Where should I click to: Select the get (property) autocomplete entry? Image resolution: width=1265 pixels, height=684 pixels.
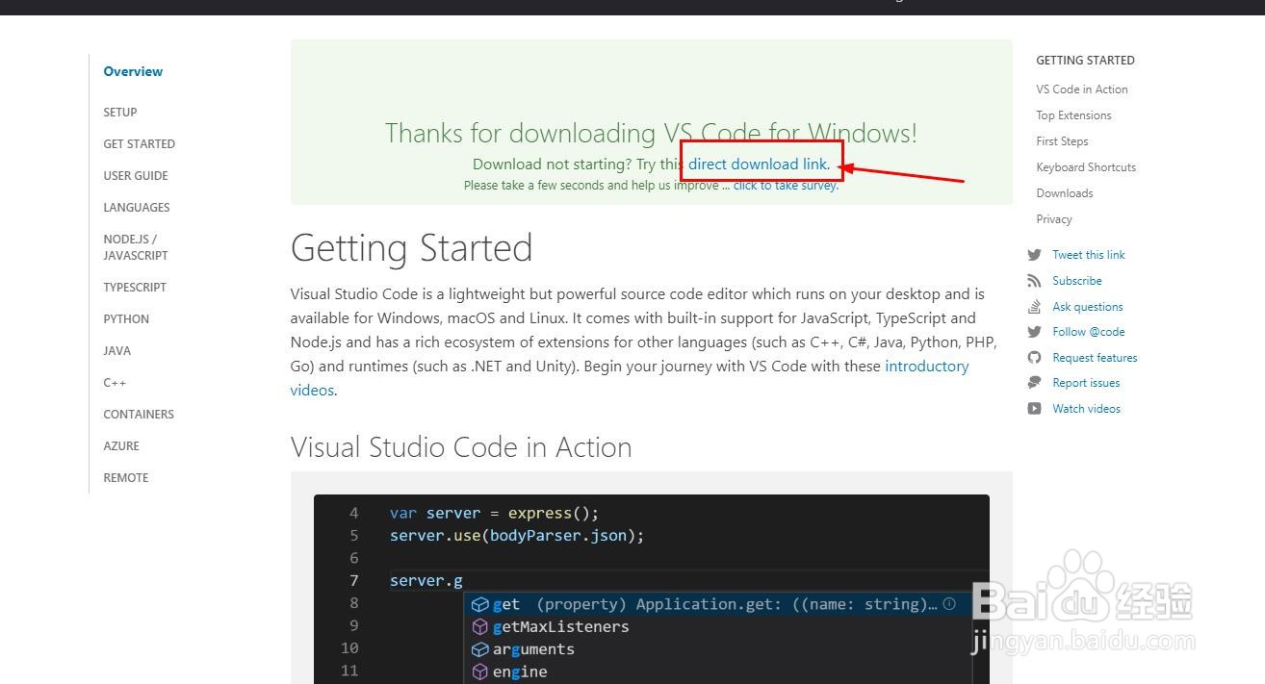click(717, 604)
